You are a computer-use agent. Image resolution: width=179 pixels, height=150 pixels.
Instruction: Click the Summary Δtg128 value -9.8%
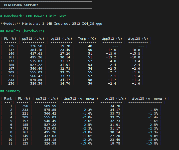[x=153, y=136]
